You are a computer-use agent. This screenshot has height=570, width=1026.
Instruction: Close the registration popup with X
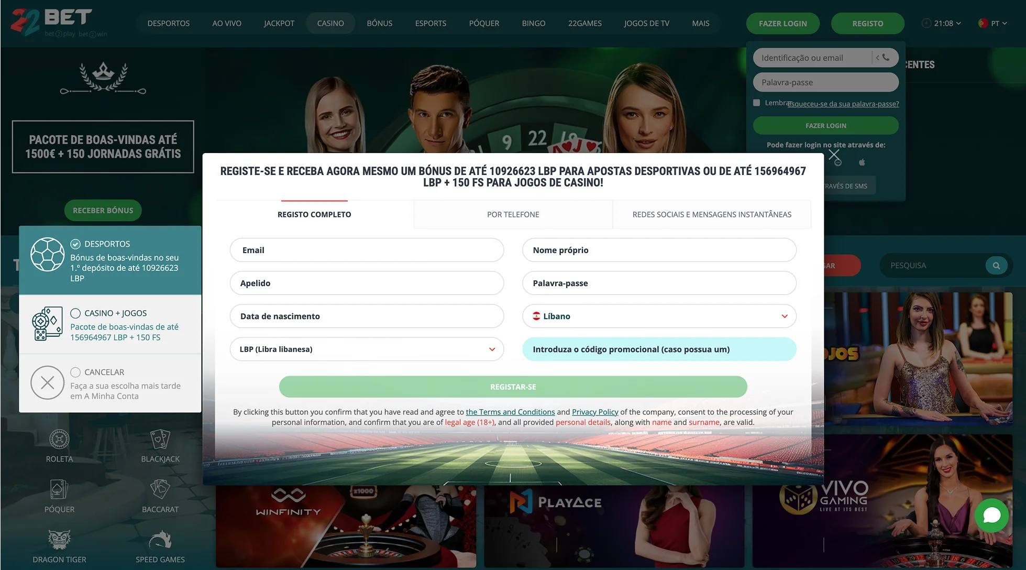[x=834, y=155]
